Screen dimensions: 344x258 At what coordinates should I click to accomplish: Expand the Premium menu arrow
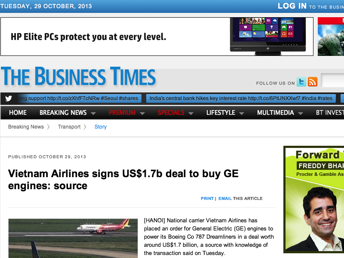click(142, 113)
